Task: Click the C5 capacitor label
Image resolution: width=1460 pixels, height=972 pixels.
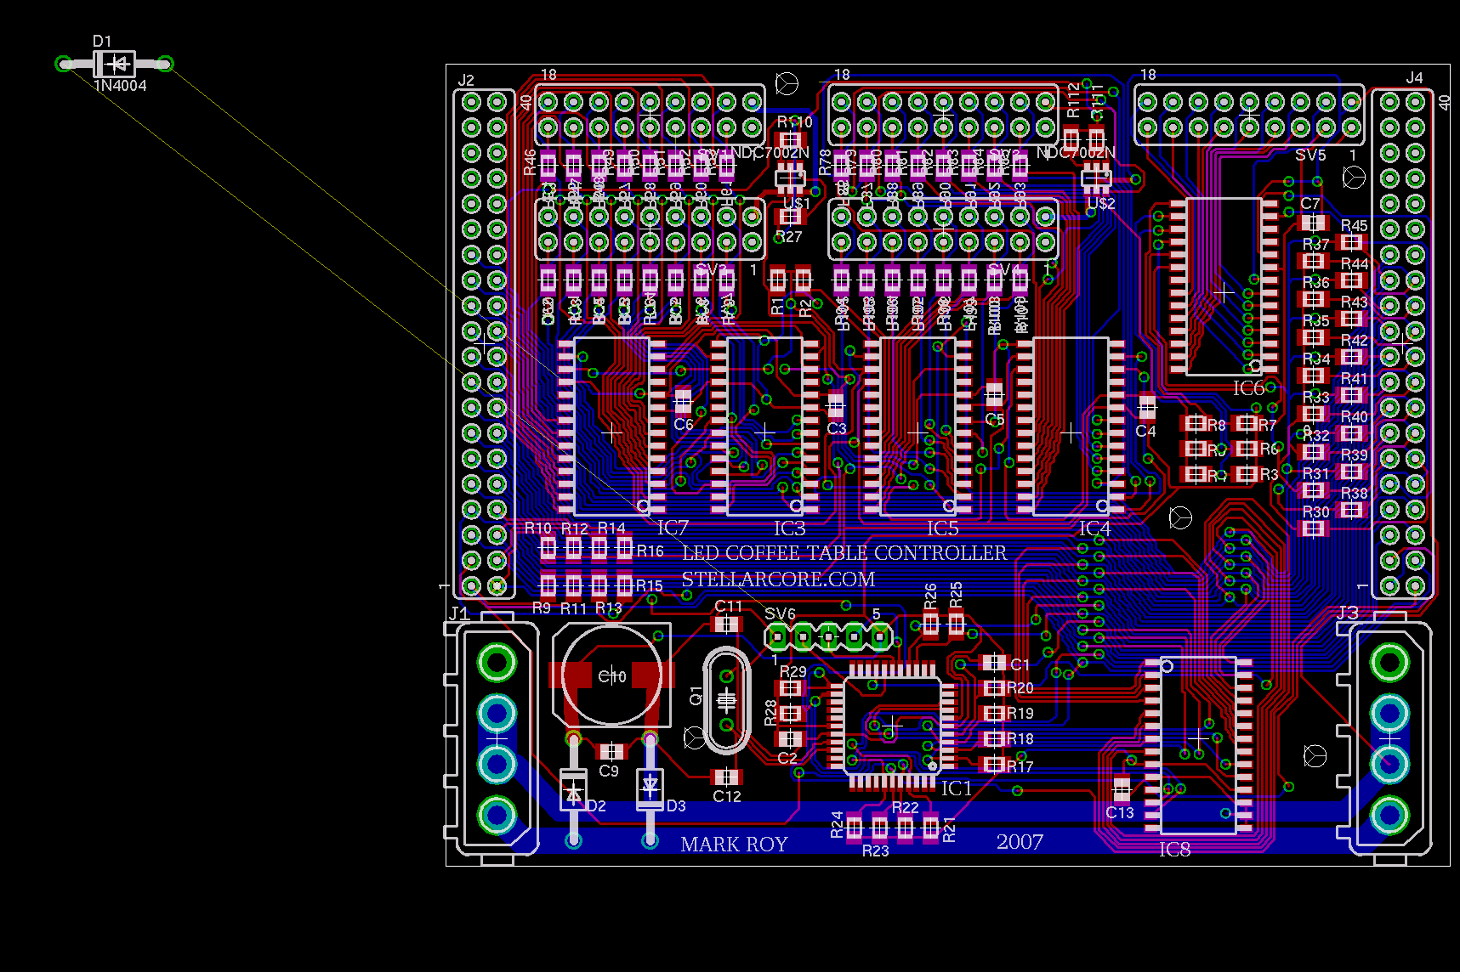Action: pos(995,420)
